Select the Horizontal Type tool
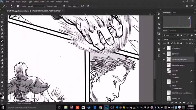Image resolution: width=196 pixels, height=110 pixels. pos(2,71)
